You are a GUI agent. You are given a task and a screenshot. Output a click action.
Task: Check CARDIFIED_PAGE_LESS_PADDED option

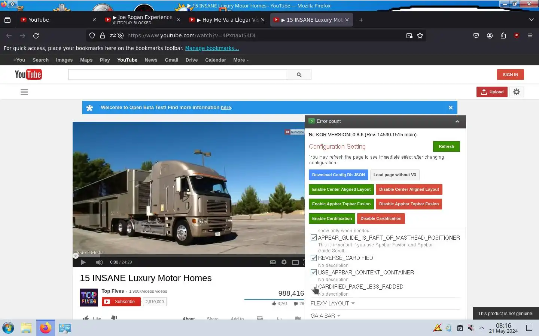click(314, 287)
